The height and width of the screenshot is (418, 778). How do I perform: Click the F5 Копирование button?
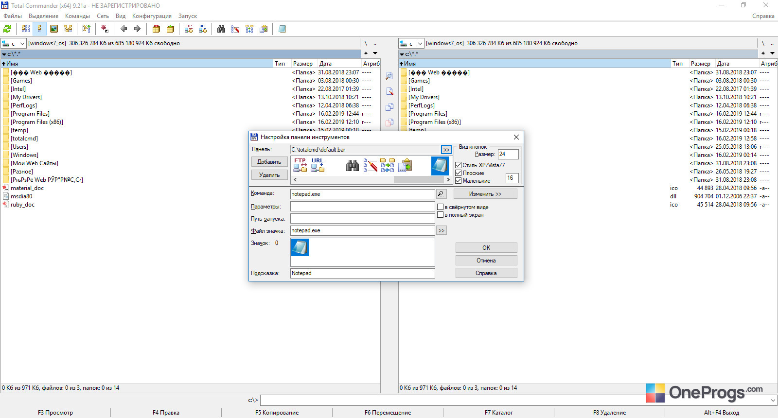click(x=277, y=413)
